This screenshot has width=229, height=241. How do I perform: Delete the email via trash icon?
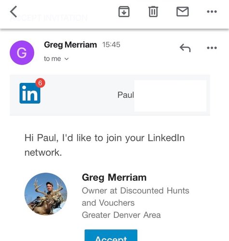click(153, 12)
